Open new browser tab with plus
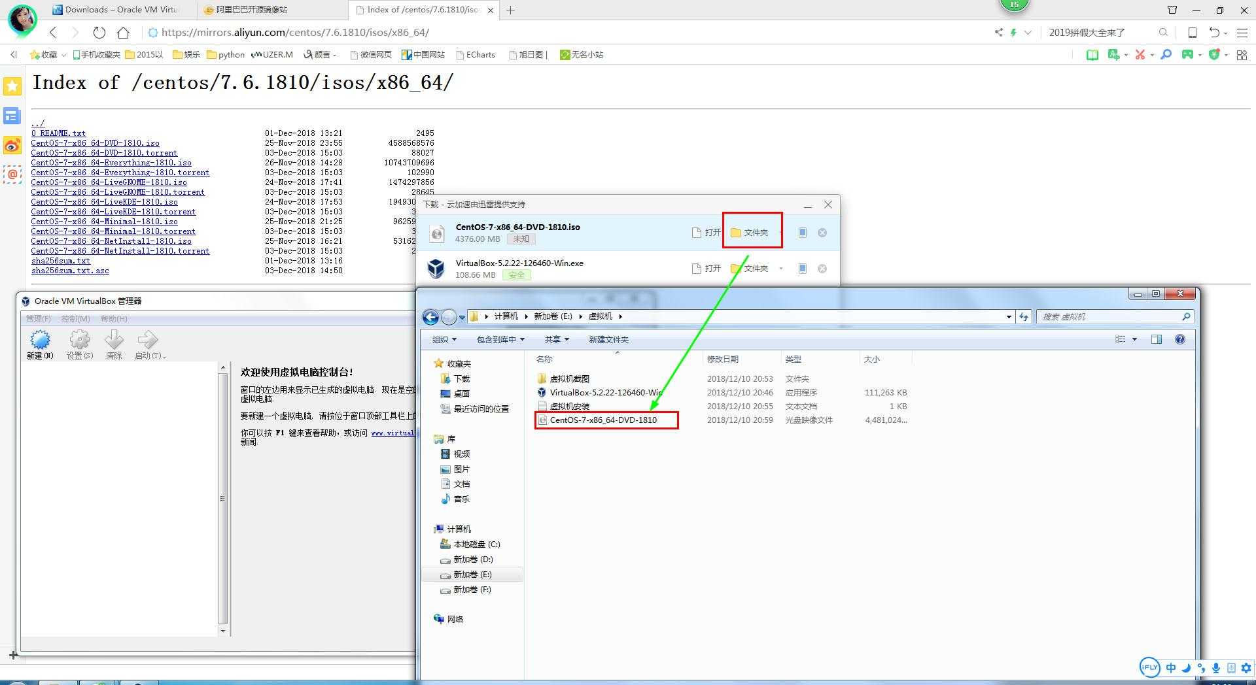Image resolution: width=1256 pixels, height=685 pixels. tap(511, 10)
